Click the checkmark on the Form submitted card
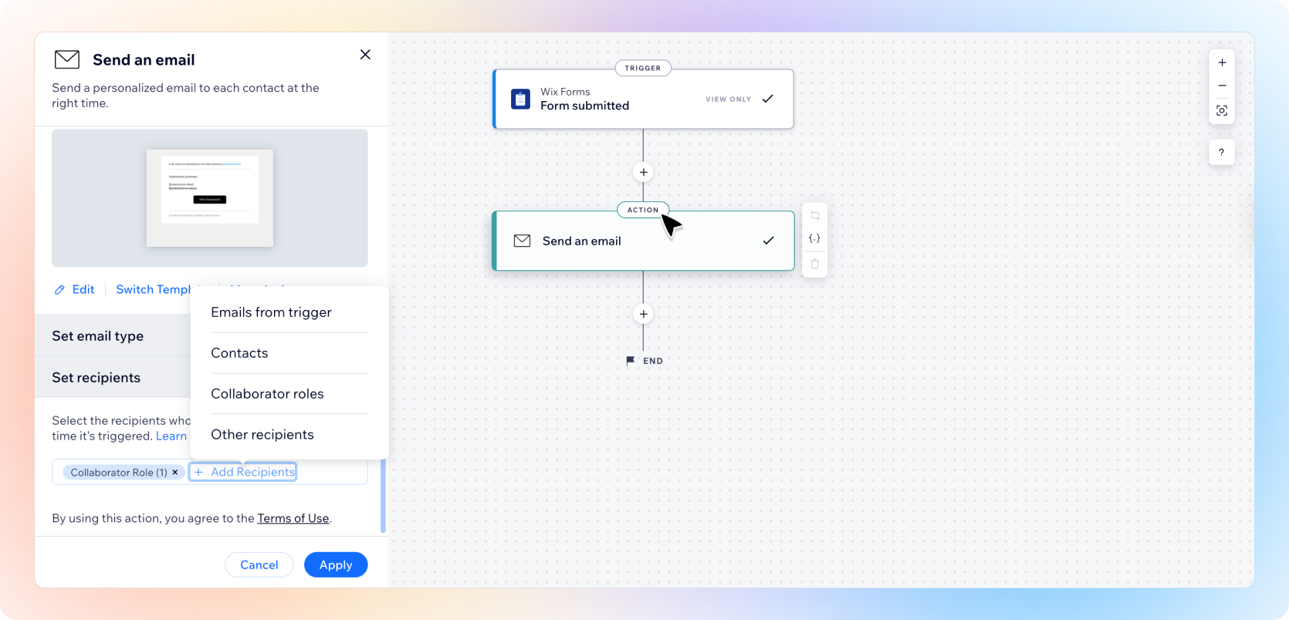 (x=768, y=99)
